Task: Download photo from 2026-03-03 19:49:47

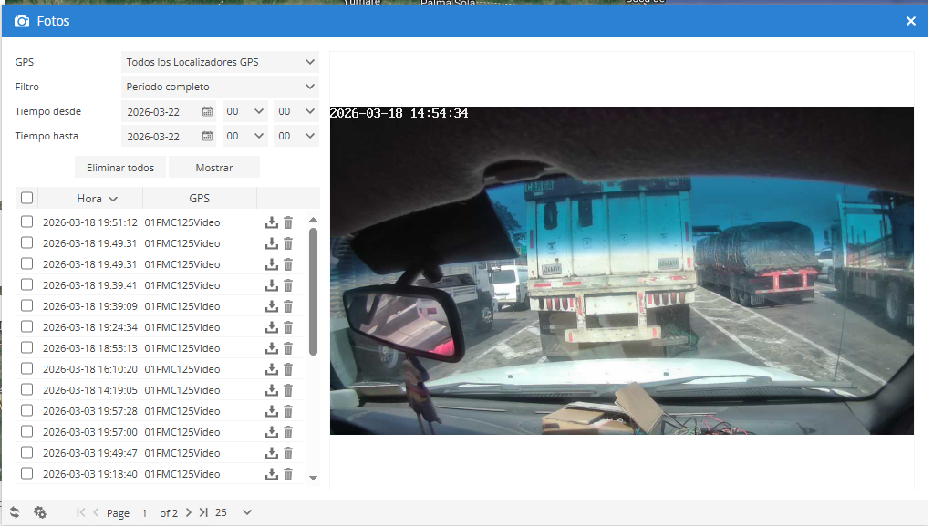Action: pyautogui.click(x=272, y=453)
